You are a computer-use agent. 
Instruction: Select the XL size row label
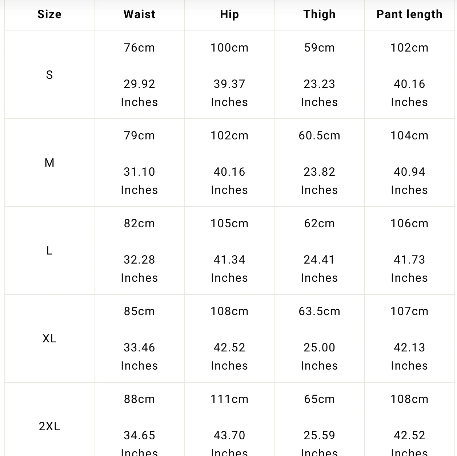[x=49, y=338]
